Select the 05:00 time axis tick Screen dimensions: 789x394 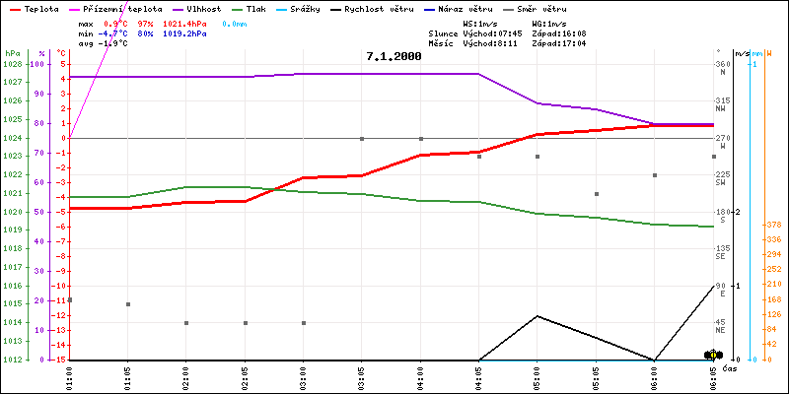tap(537, 375)
